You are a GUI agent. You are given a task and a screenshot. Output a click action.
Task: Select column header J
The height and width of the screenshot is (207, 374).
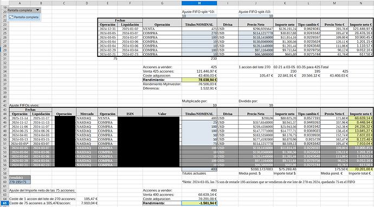point(256,3)
